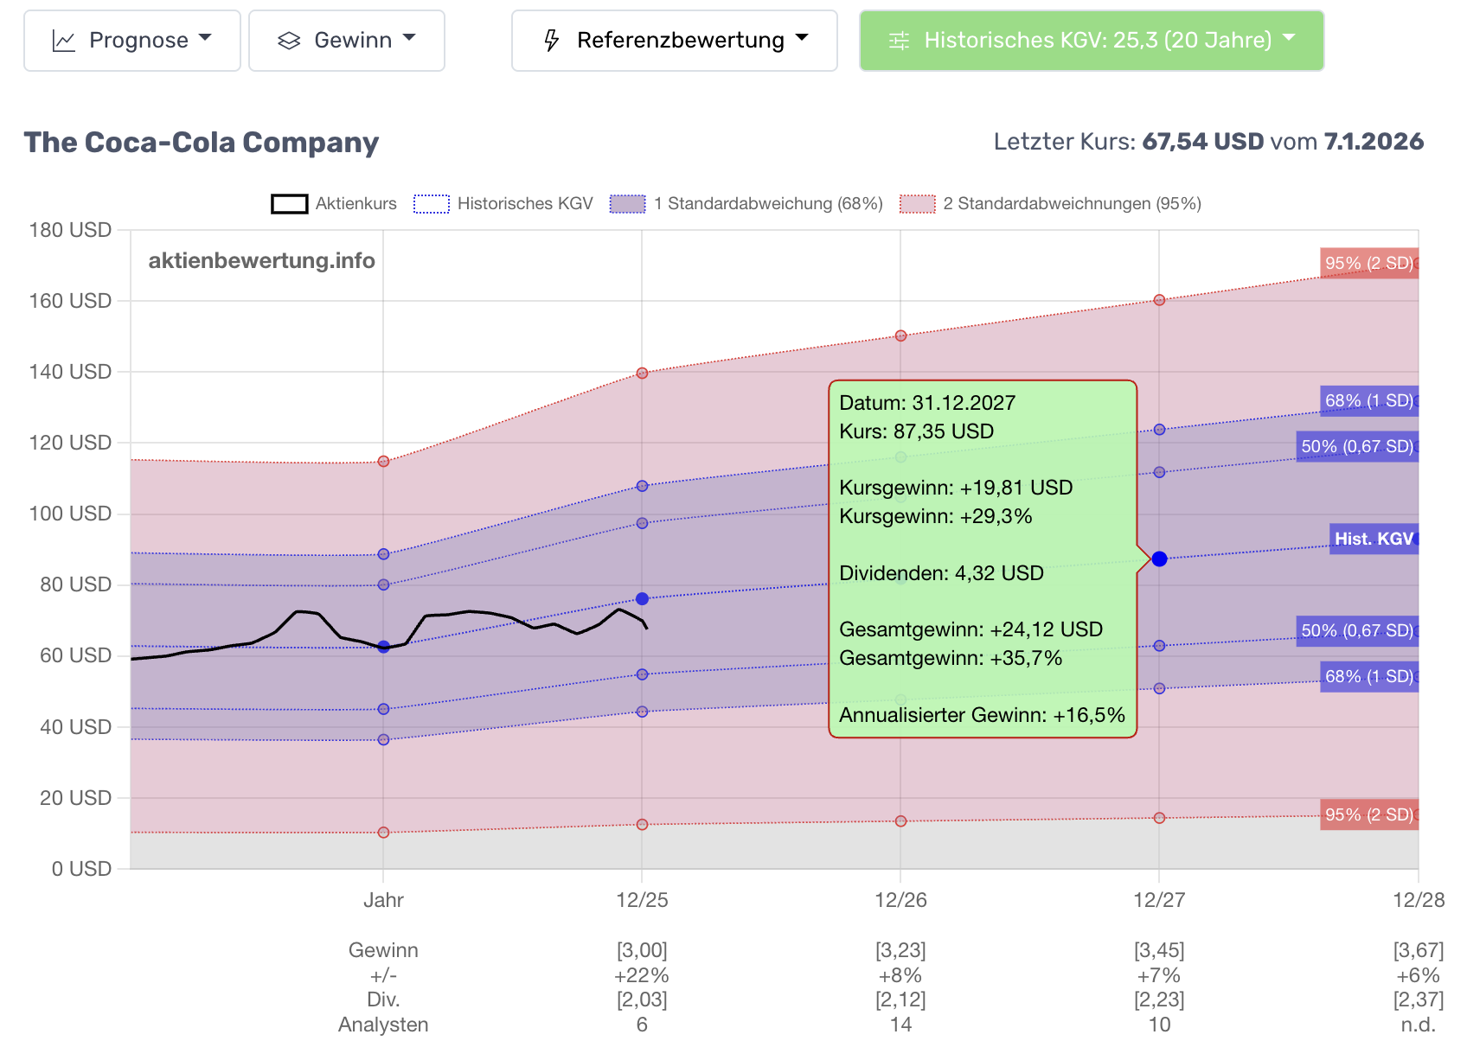Screen dimensions: 1467x1060
Task: Click The Coca-Cola Company title
Action: pyautogui.click(x=202, y=142)
